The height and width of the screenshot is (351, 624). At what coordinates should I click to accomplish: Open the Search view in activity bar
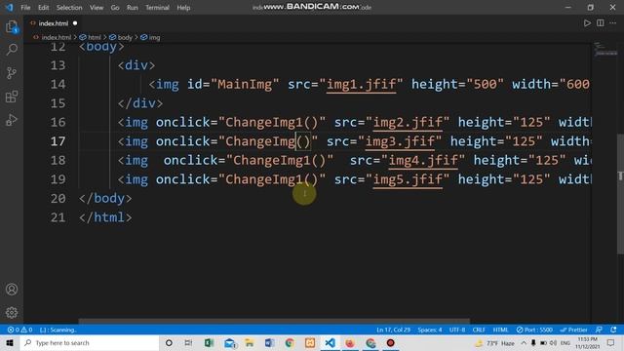[12, 50]
